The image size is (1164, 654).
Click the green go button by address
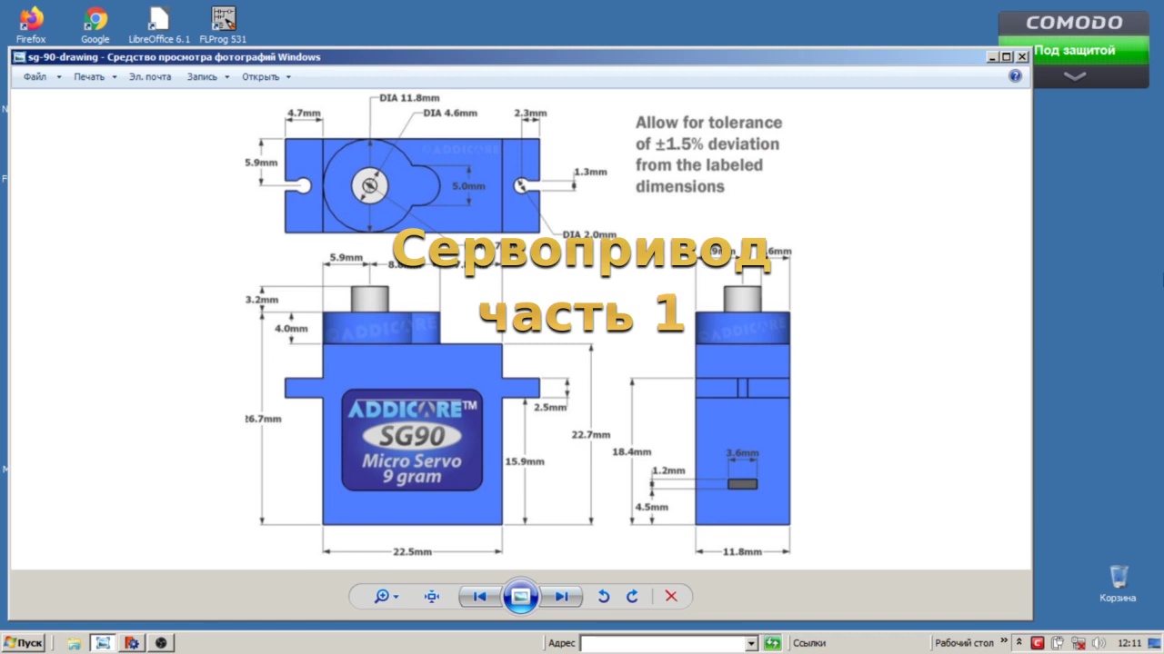[772, 643]
